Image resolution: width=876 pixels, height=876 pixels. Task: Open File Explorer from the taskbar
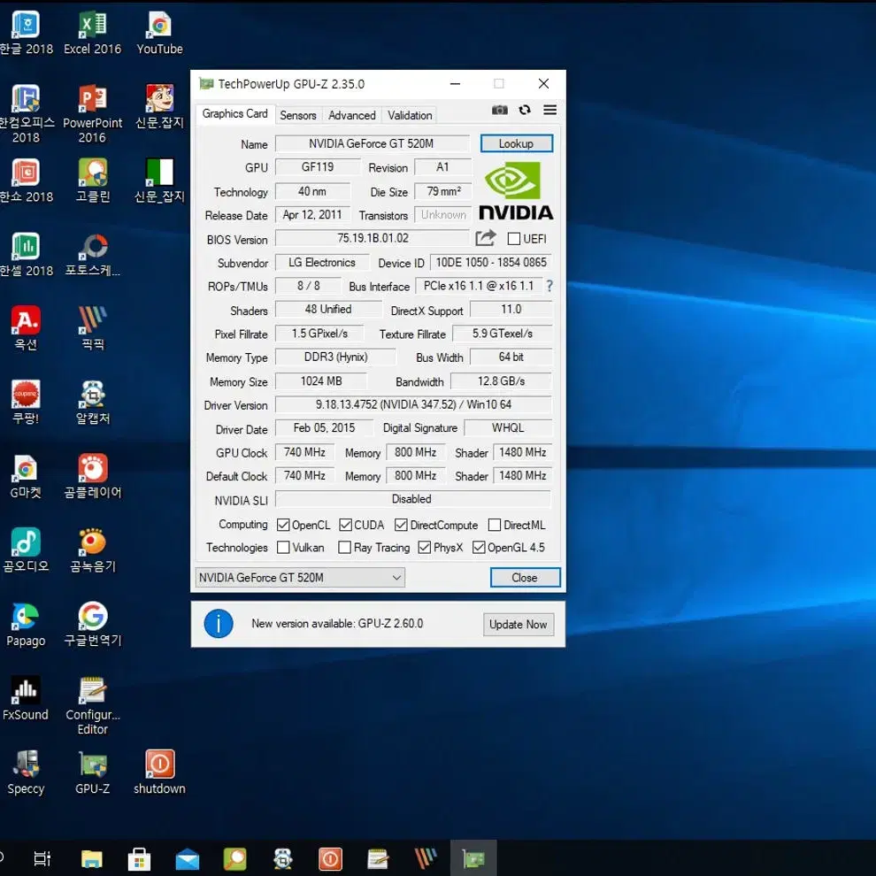tap(92, 858)
